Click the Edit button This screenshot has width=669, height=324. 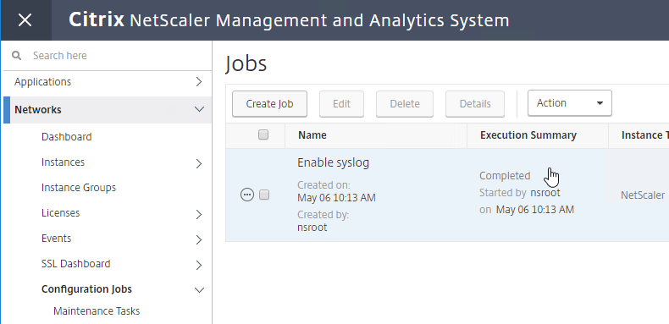(x=341, y=103)
